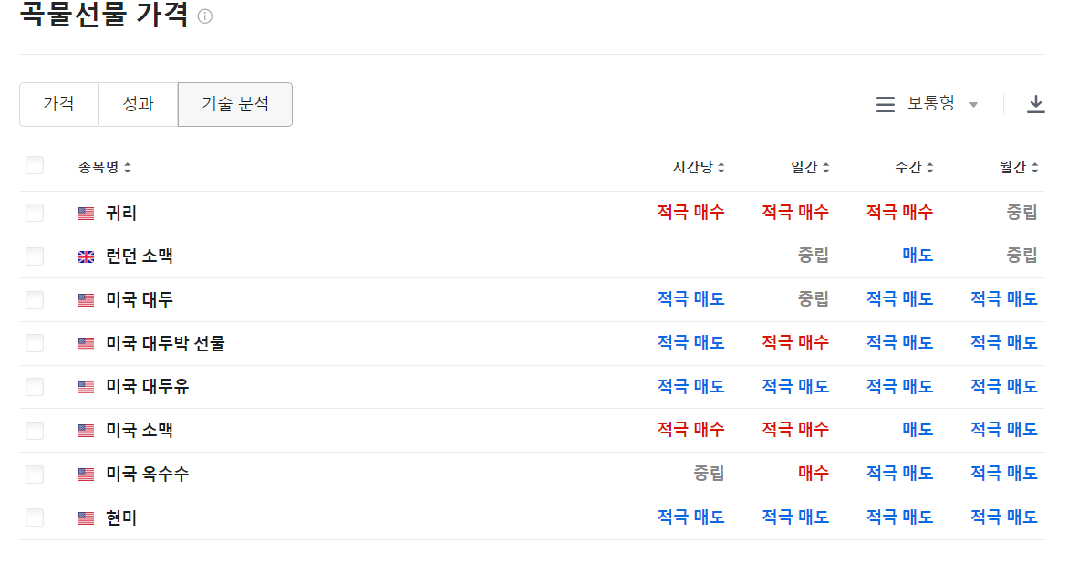Open the 미국 소맥 link

[x=140, y=431]
